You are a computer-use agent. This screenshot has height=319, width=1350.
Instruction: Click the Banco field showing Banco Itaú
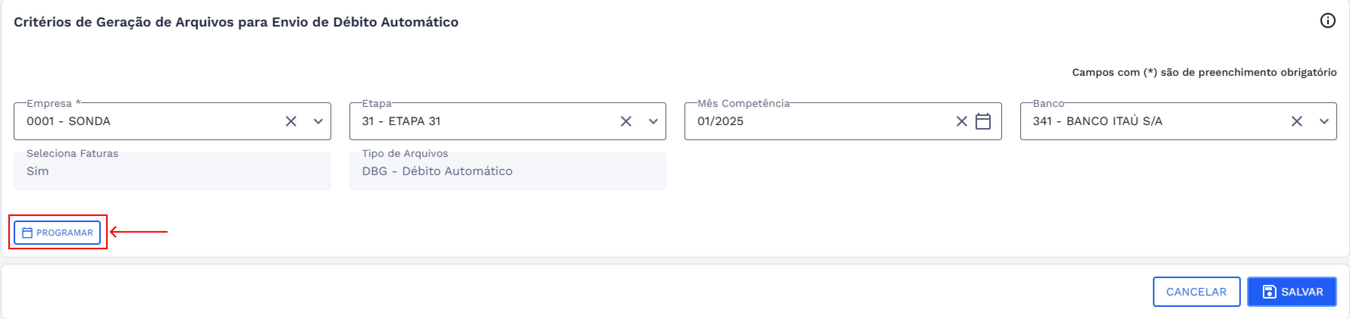(1153, 122)
